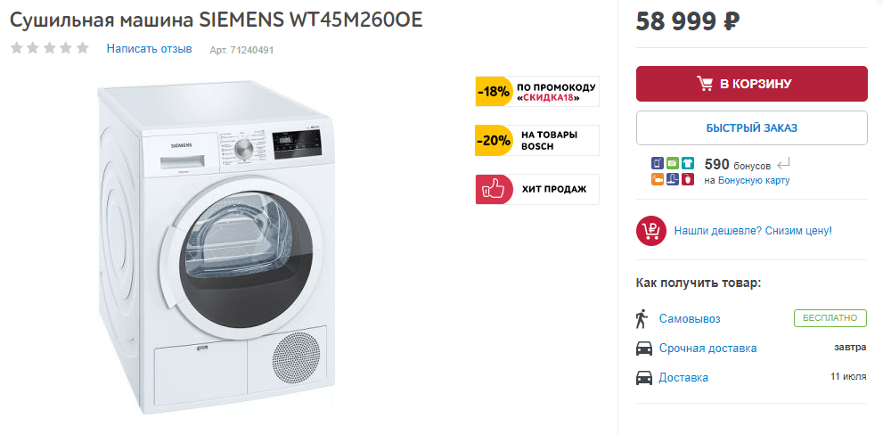Select the Самовывоз pickup option
Image resolution: width=883 pixels, height=435 pixels.
(690, 319)
